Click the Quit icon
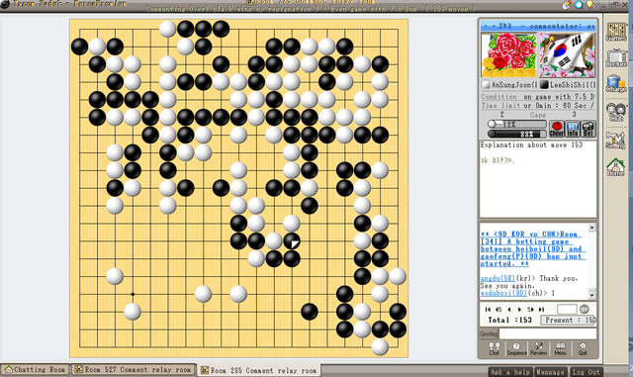 pyautogui.click(x=583, y=348)
